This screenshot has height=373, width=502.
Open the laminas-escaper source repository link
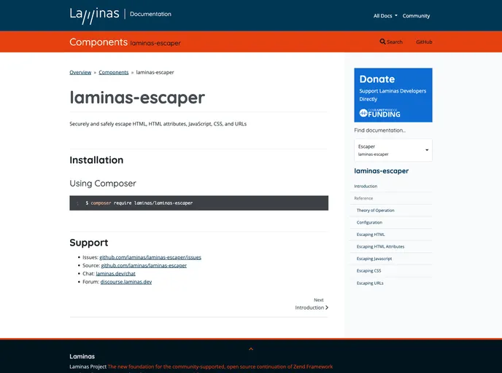click(x=144, y=265)
